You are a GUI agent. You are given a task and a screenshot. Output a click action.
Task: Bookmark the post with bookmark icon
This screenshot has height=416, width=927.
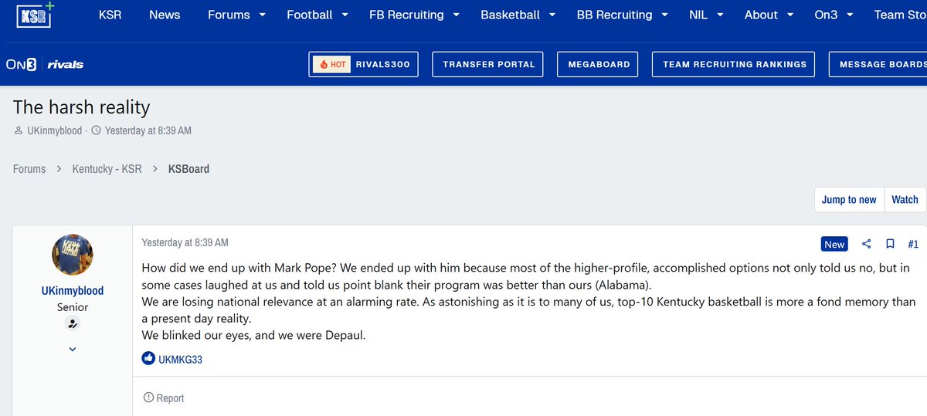point(890,244)
